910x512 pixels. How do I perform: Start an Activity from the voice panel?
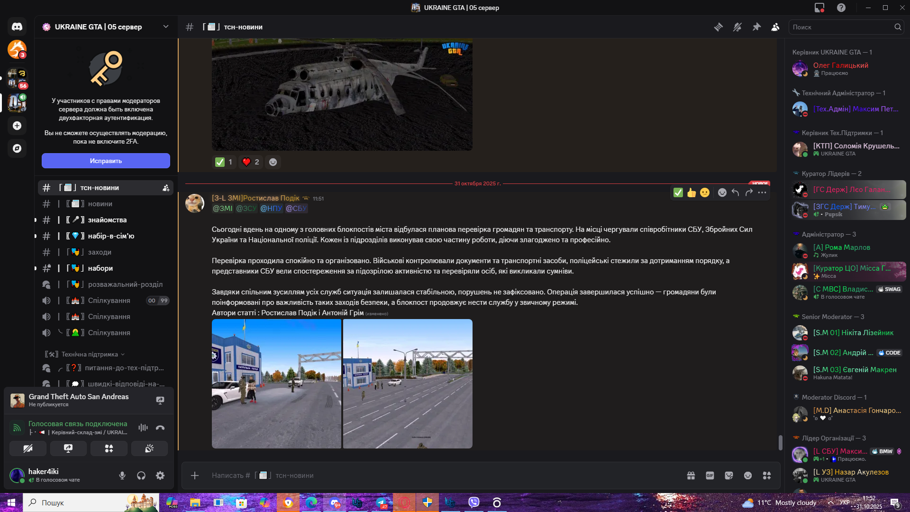(109, 448)
